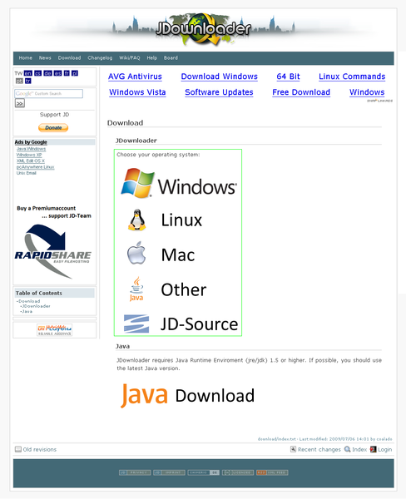Click the Login door icon
This screenshot has height=499, width=406.
pyautogui.click(x=374, y=449)
